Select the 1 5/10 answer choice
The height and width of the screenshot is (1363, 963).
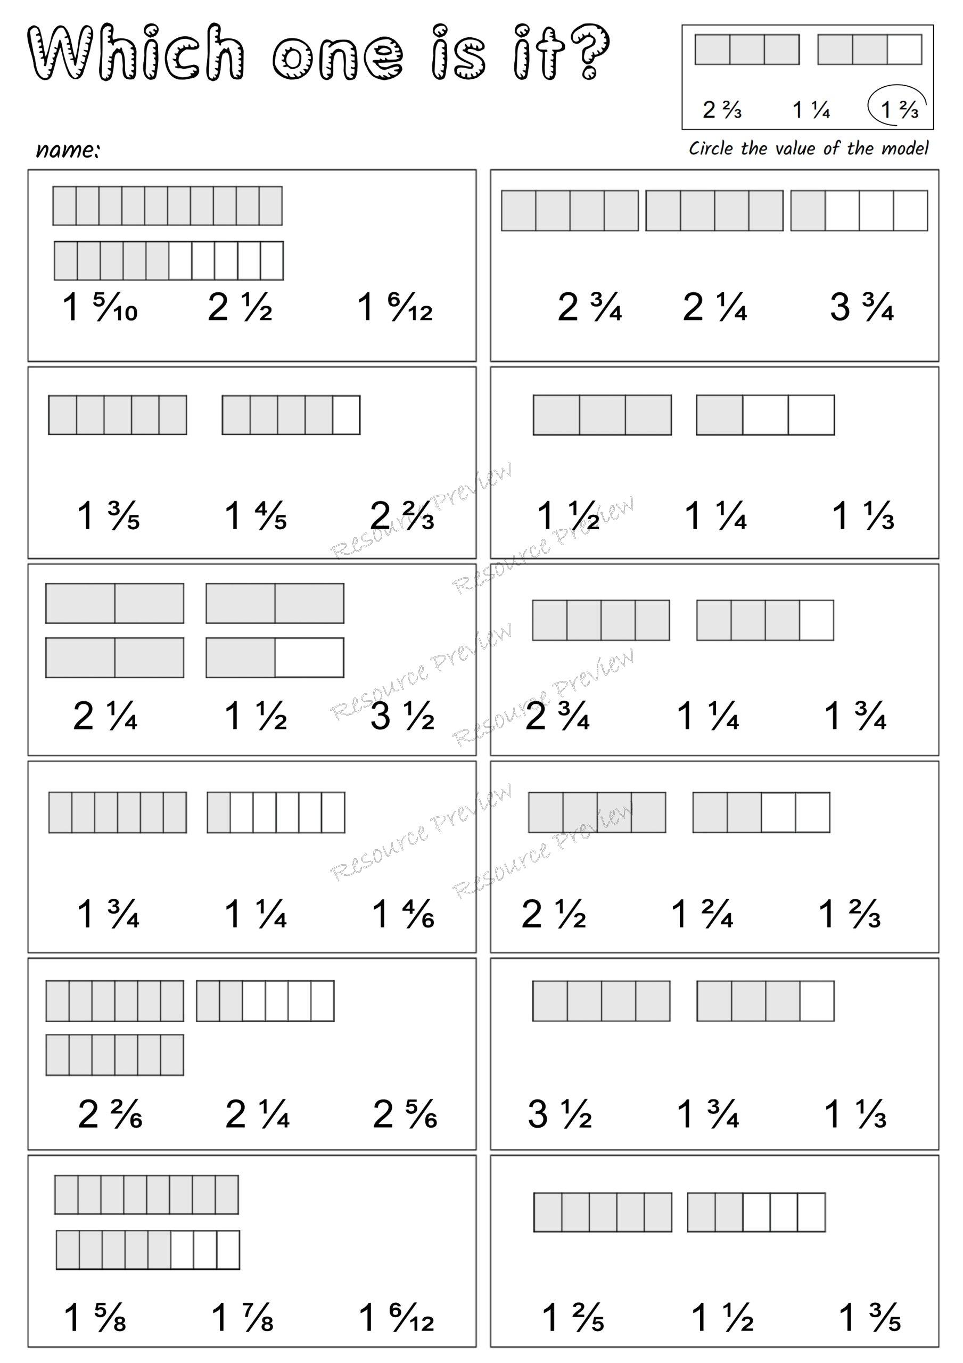[100, 308]
